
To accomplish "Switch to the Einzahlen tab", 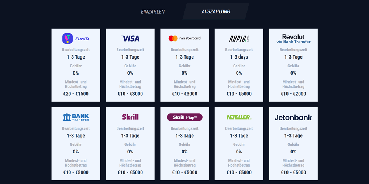I will (x=153, y=11).
